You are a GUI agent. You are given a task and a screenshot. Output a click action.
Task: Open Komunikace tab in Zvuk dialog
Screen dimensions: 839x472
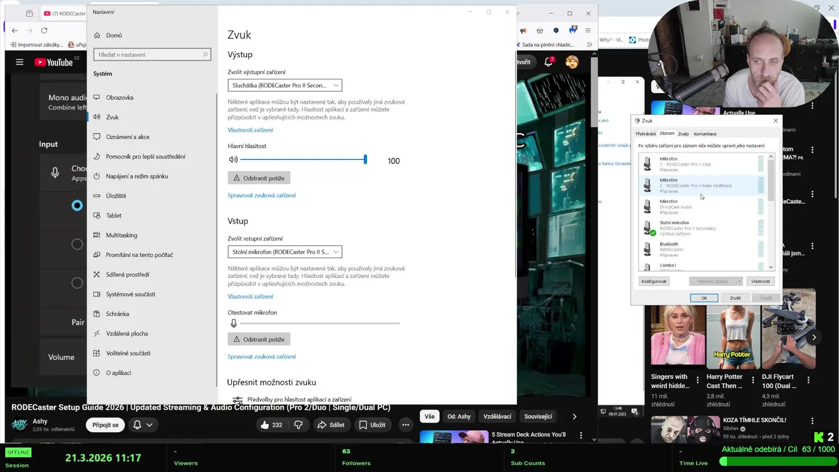(705, 134)
